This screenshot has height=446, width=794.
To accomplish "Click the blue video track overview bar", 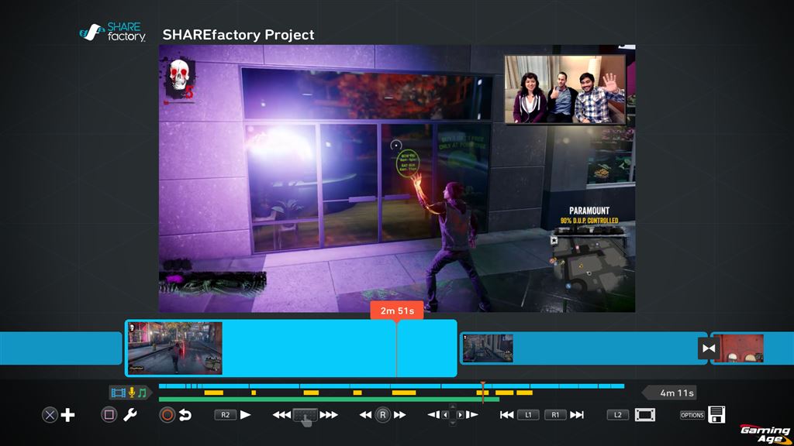I will point(392,386).
